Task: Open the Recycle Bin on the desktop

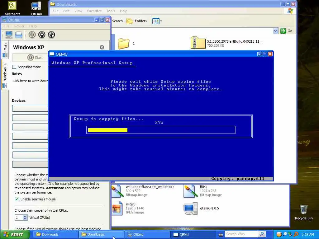Action: coord(304,212)
